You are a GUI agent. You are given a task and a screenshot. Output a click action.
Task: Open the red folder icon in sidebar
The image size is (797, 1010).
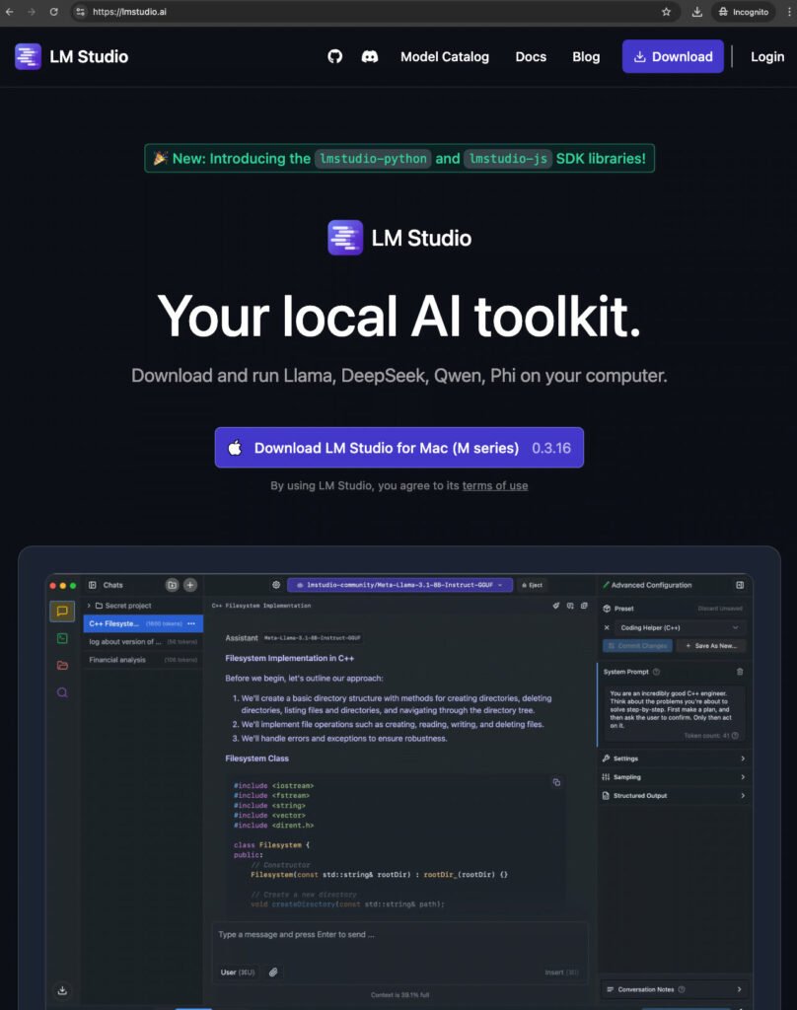click(x=62, y=666)
